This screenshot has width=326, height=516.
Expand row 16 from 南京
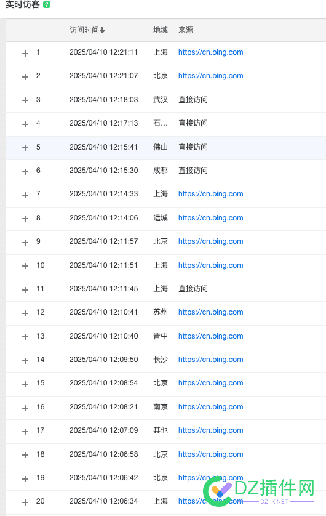coord(25,408)
